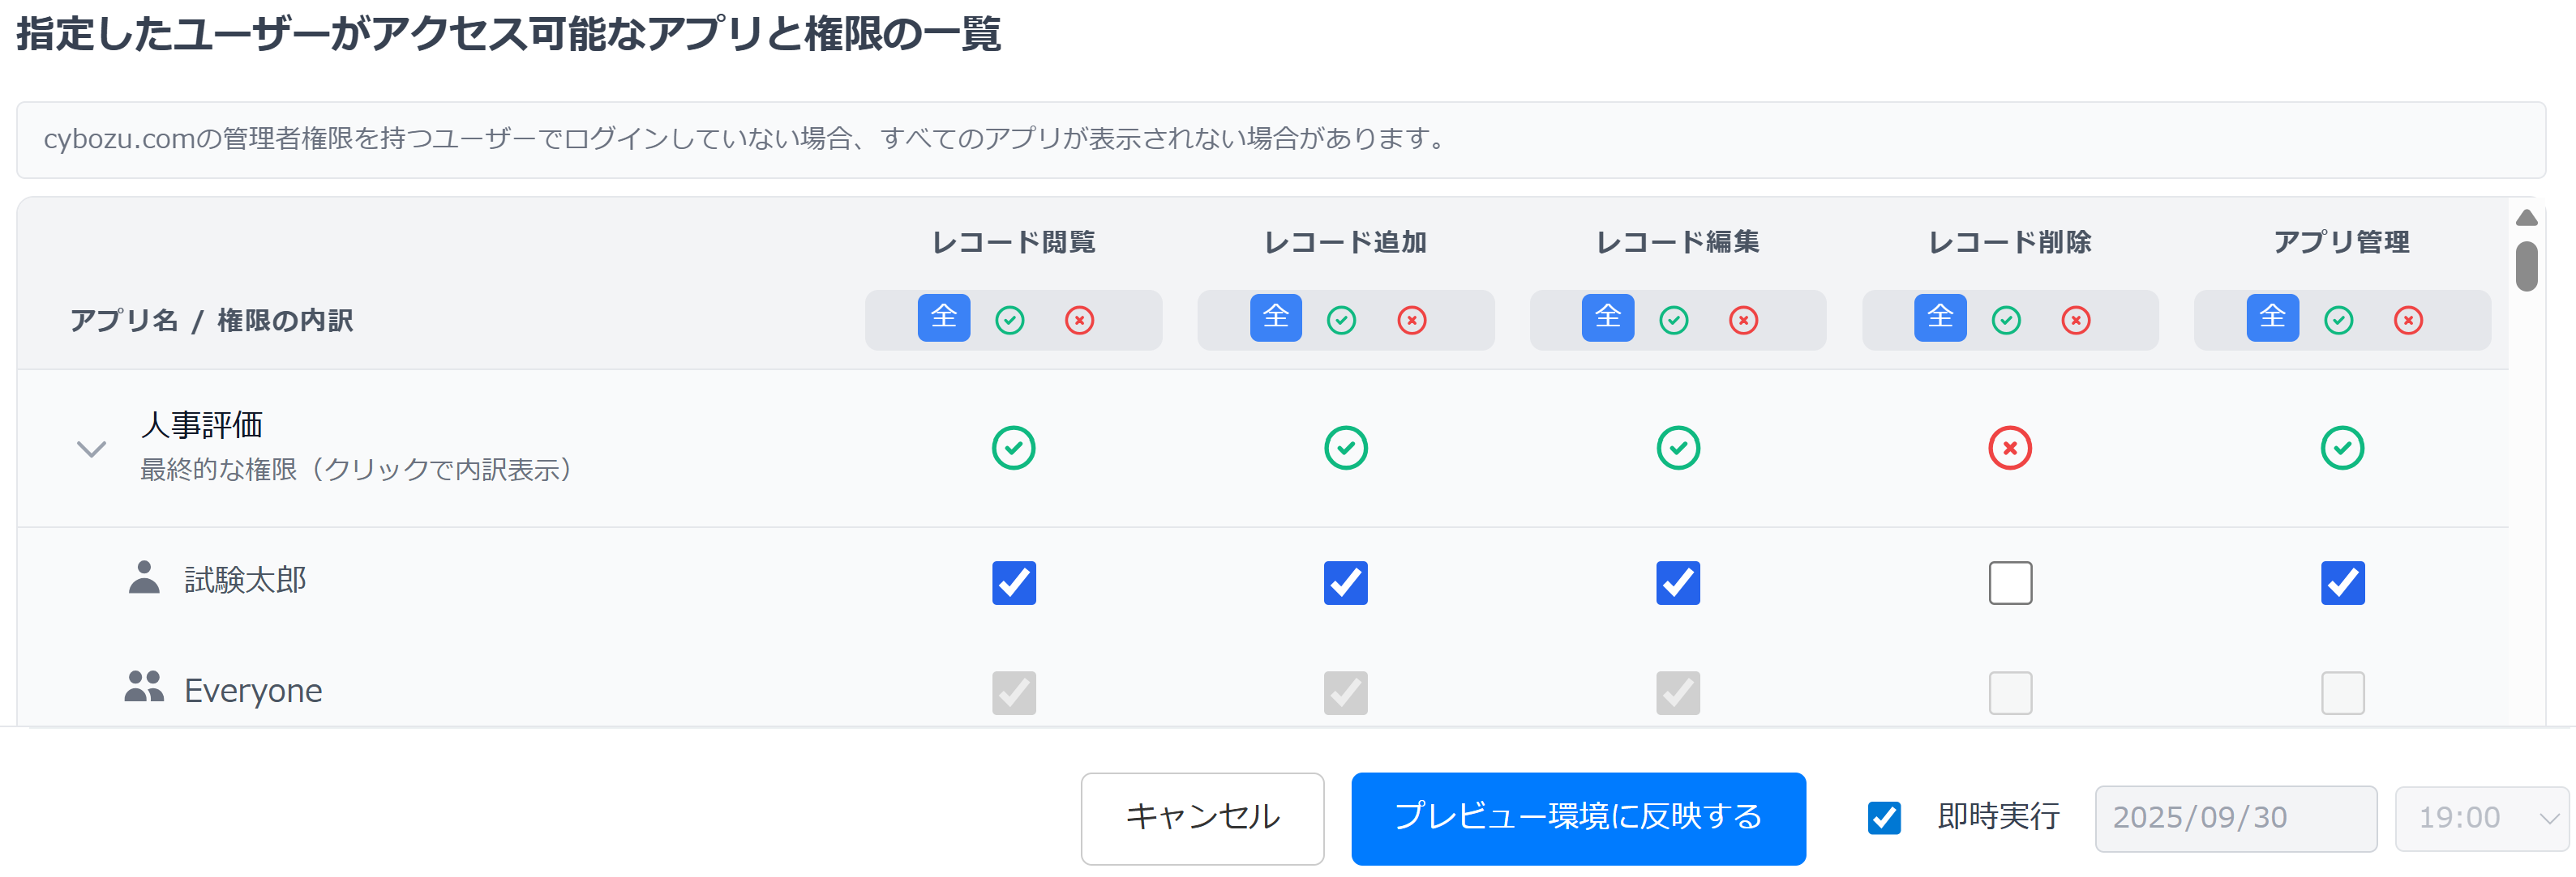Click green allow filter under レコード閲覧
Viewport: 2576px width, 877px height.
1009,321
